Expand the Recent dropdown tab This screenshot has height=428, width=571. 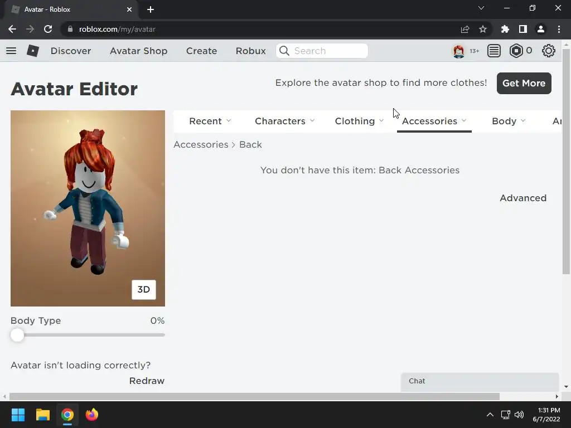click(210, 121)
